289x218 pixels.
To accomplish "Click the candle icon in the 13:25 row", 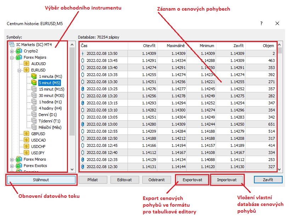I will (x=83, y=88).
